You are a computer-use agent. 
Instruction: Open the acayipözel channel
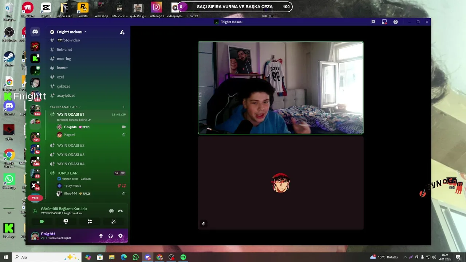click(x=66, y=95)
